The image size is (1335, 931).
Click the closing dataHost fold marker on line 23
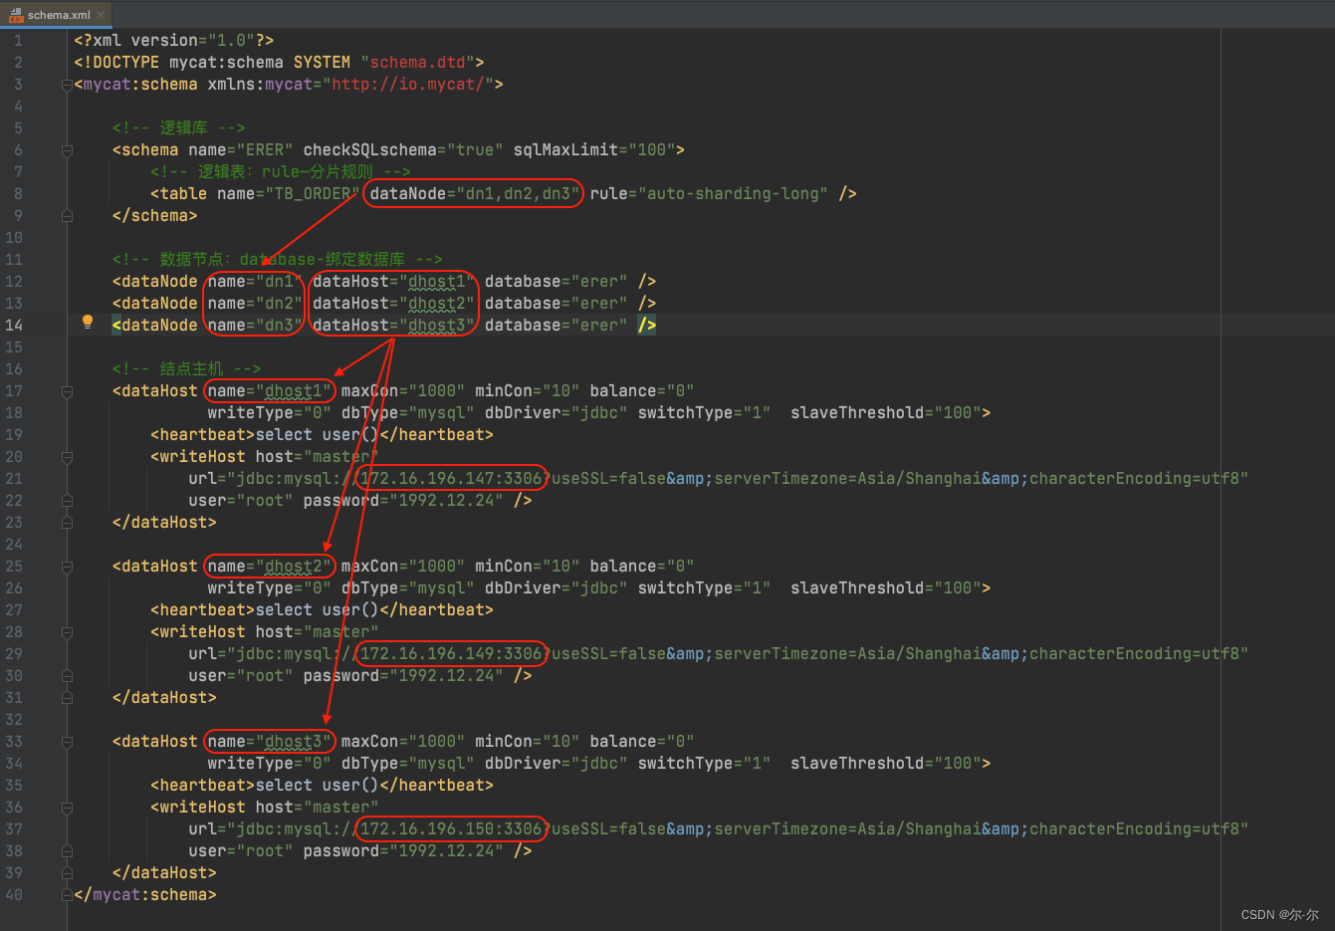pos(68,523)
